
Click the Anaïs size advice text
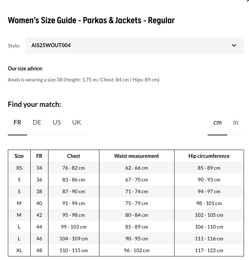tap(83, 80)
